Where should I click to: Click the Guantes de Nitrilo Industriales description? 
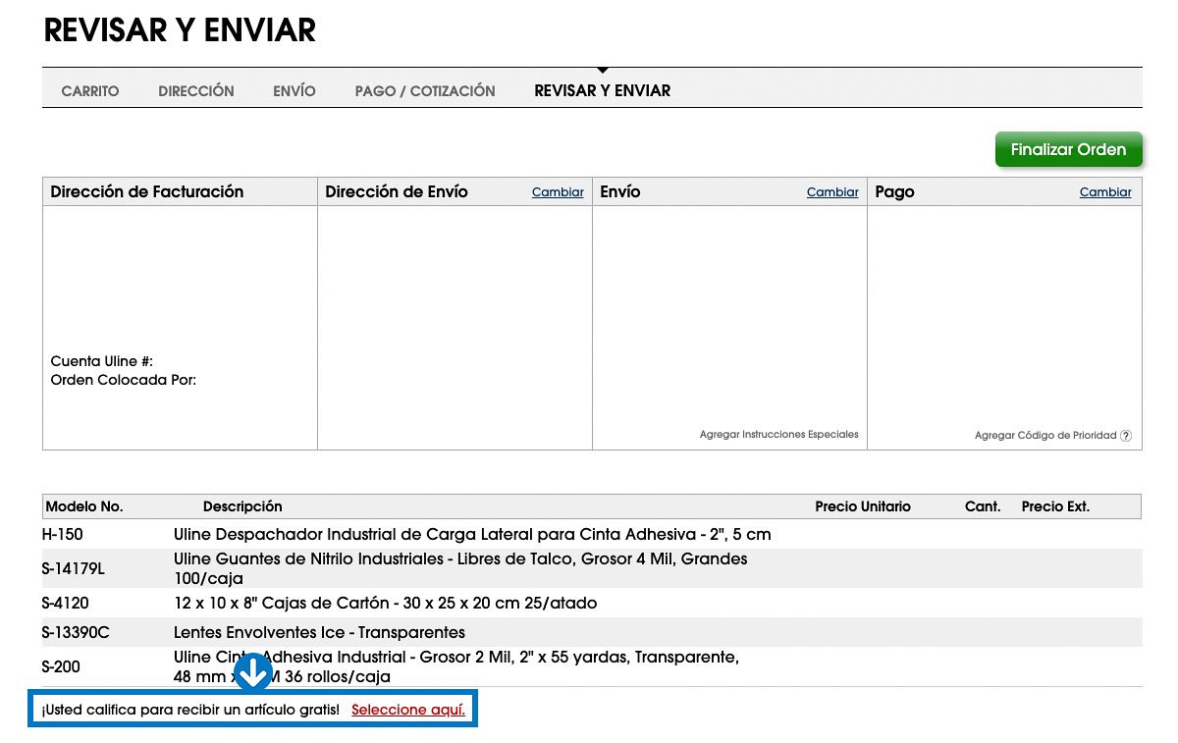pos(460,568)
